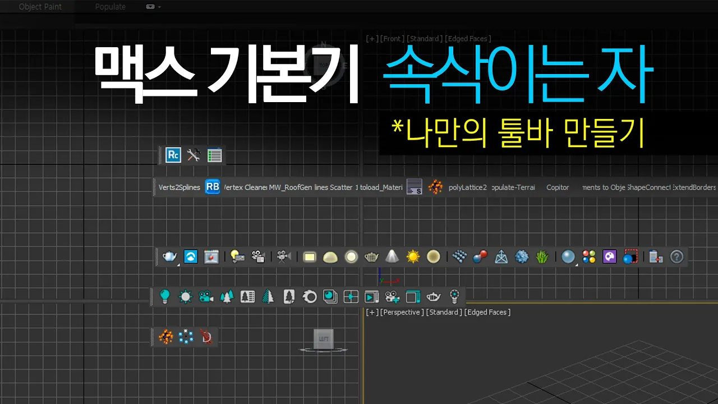The height and width of the screenshot is (404, 718).
Task: Click the camera with cyan plus icon
Action: 393,296
